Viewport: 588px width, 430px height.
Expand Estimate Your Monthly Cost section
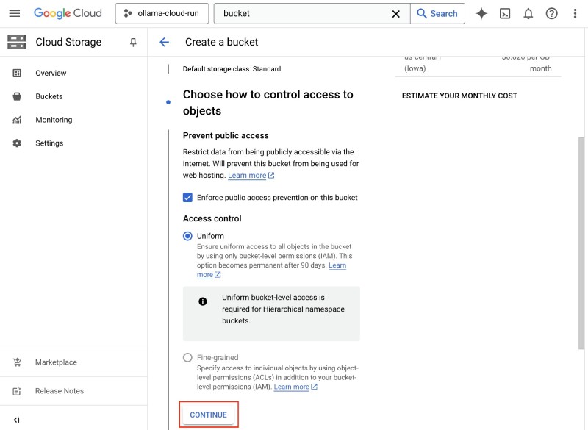pos(459,96)
